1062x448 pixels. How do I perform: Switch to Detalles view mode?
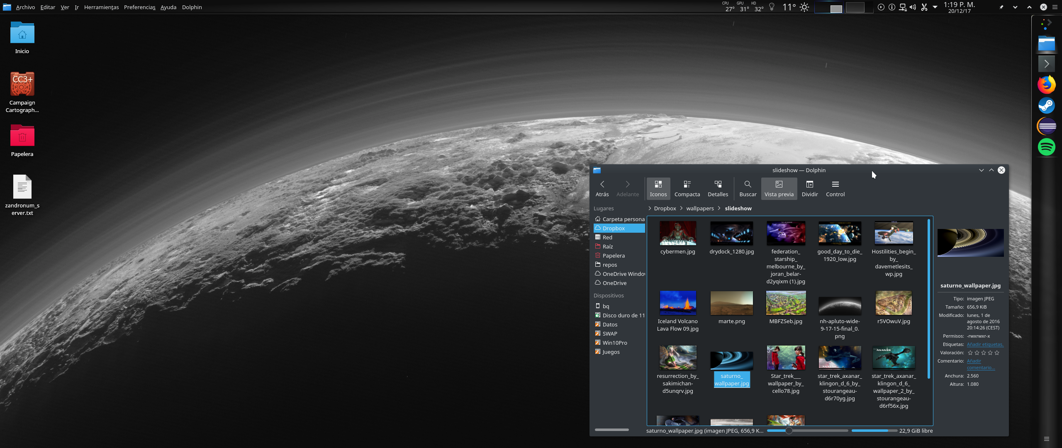coord(718,188)
